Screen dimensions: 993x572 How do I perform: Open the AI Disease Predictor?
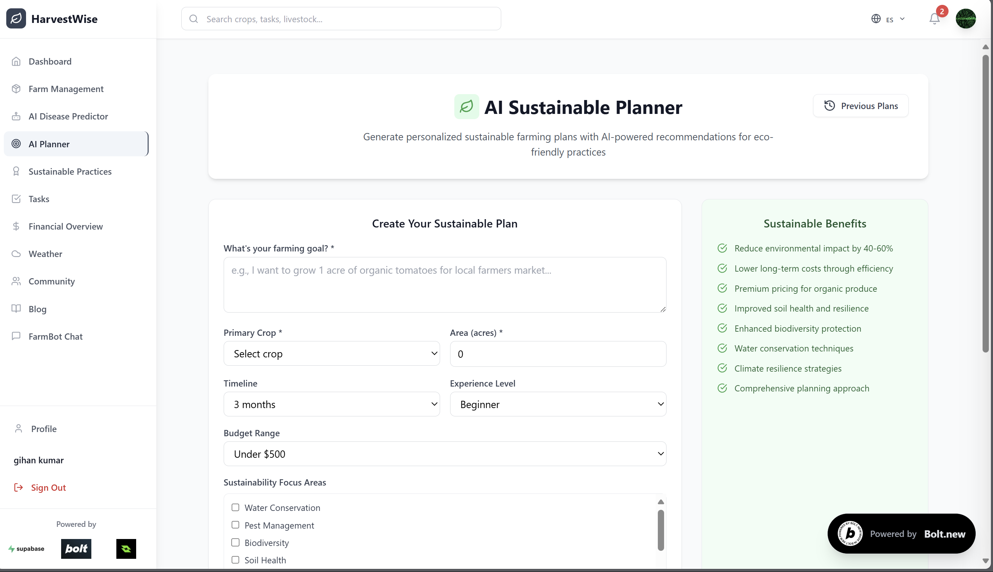pos(68,116)
